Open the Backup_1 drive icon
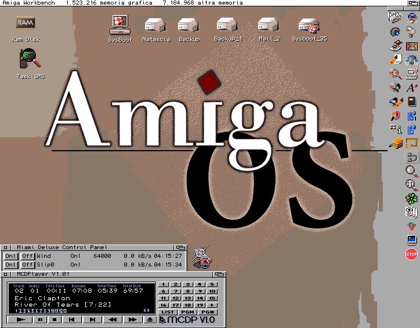The width and height of the screenshot is (420, 328). tap(227, 30)
